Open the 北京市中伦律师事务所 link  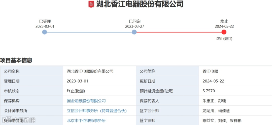(x=86, y=121)
